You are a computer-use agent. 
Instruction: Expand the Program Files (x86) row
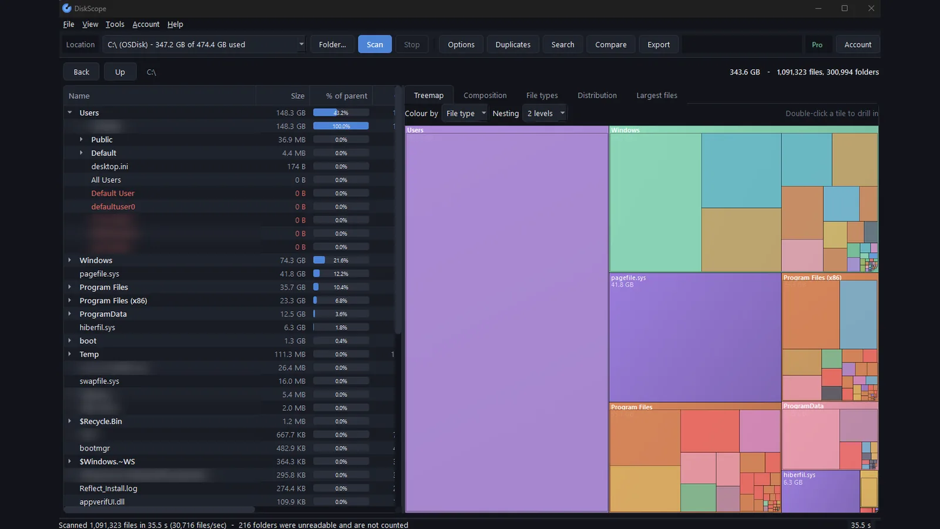[70, 300]
